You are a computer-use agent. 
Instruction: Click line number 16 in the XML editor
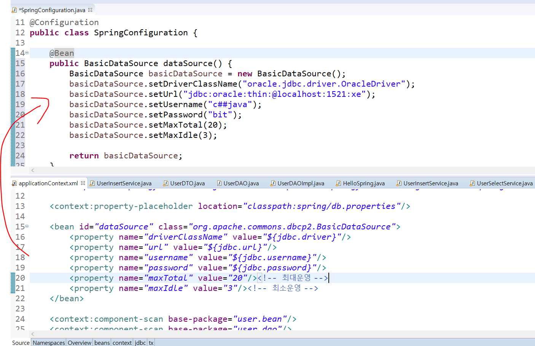[20, 237]
